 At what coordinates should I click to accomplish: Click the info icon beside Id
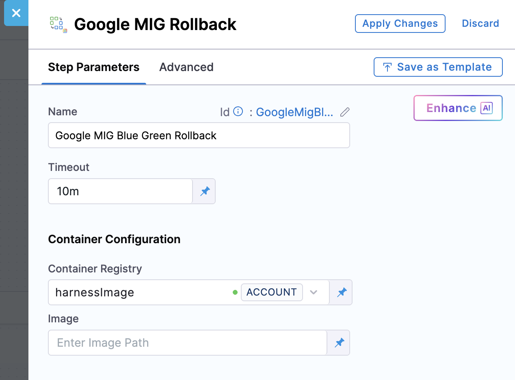tap(238, 112)
